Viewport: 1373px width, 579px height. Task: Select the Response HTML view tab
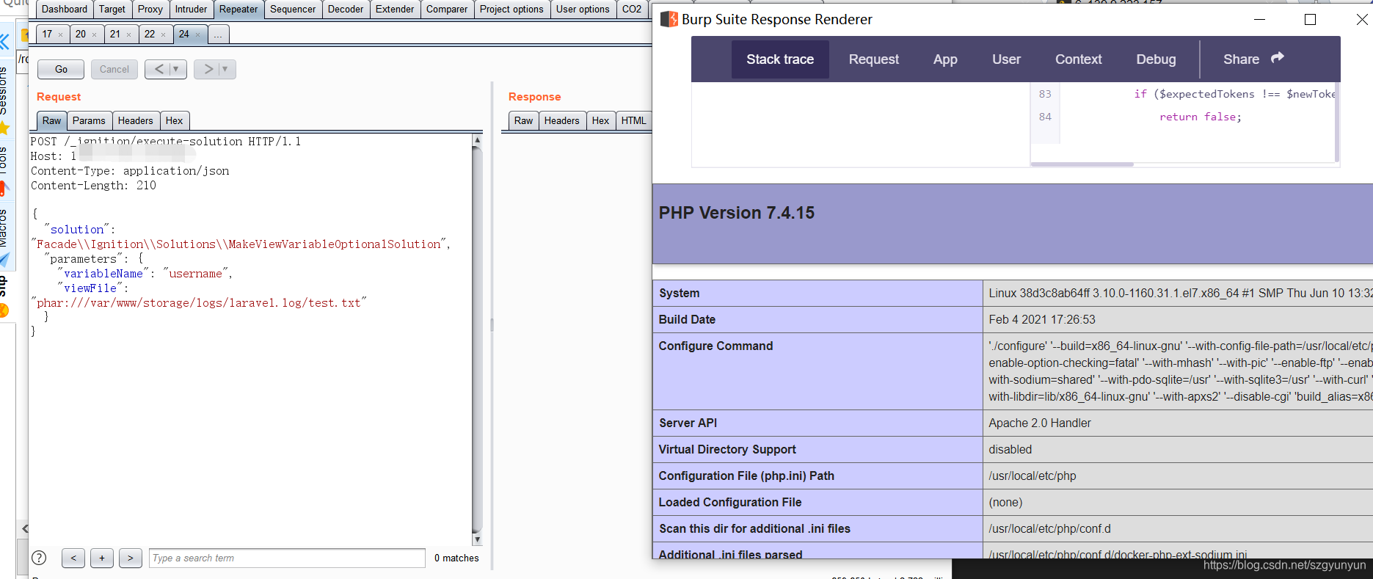[634, 120]
